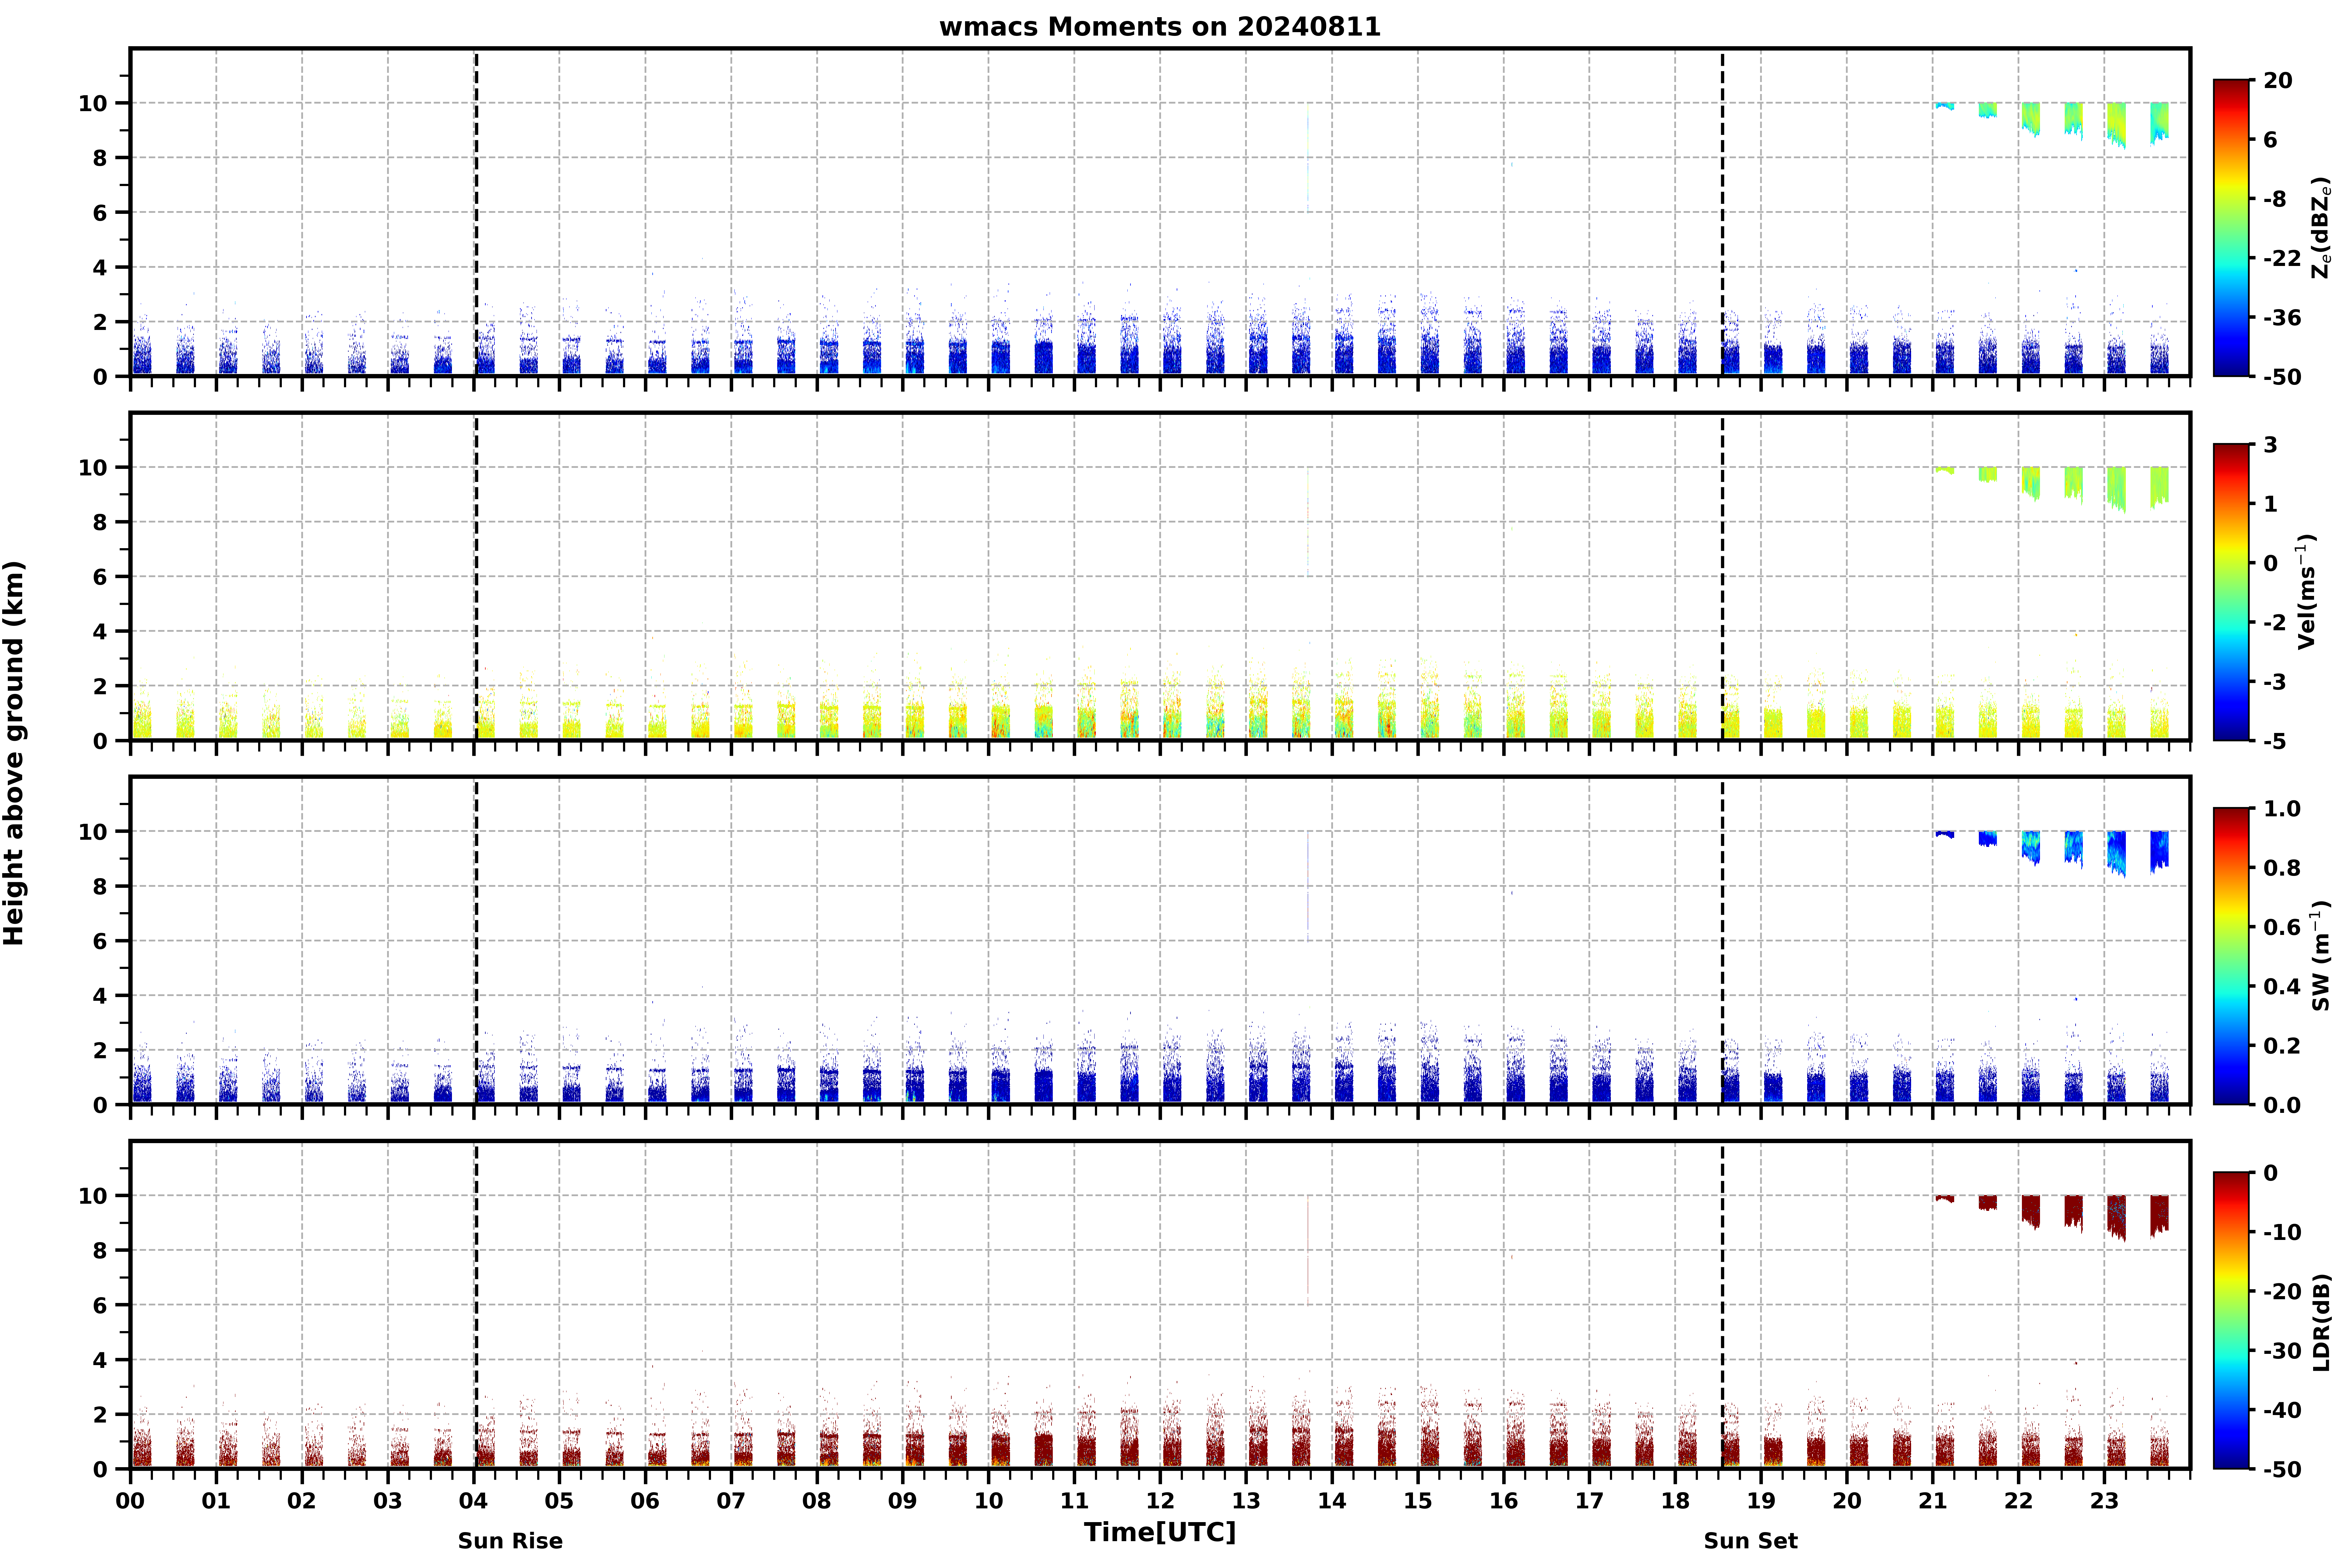This screenshot has width=2349, height=1568.
Task: Click the reflectivity Ze(dBZe) colorbar
Action: (2231, 228)
